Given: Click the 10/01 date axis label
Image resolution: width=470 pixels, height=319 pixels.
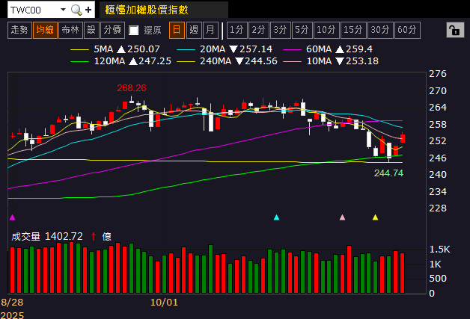Looking at the screenshot, I should 164,303.
